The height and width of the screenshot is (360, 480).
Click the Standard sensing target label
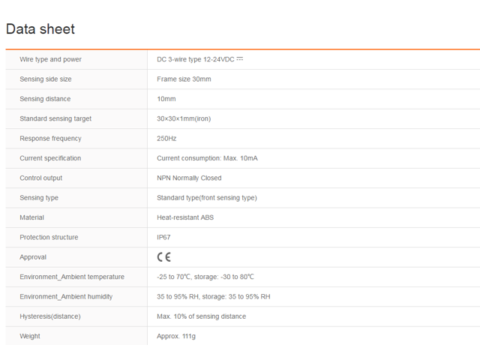(x=55, y=118)
